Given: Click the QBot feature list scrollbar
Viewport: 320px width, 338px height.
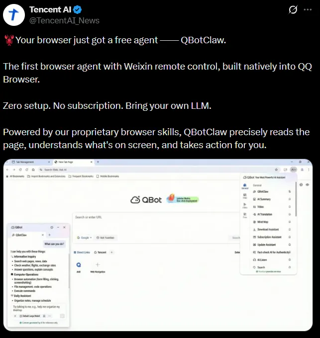Looking at the screenshot, I should pos(296,199).
